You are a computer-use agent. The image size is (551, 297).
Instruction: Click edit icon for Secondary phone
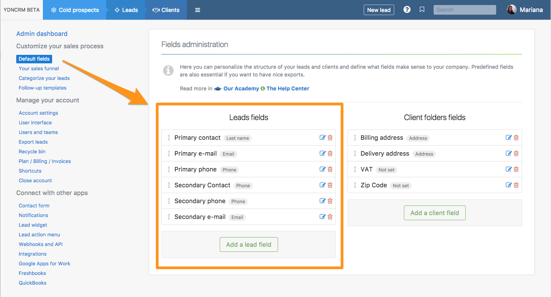322,201
